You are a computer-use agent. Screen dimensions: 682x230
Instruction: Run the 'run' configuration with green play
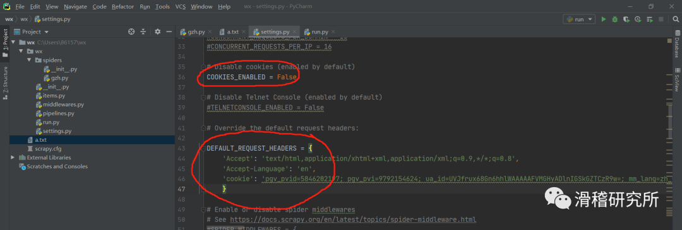click(x=603, y=19)
